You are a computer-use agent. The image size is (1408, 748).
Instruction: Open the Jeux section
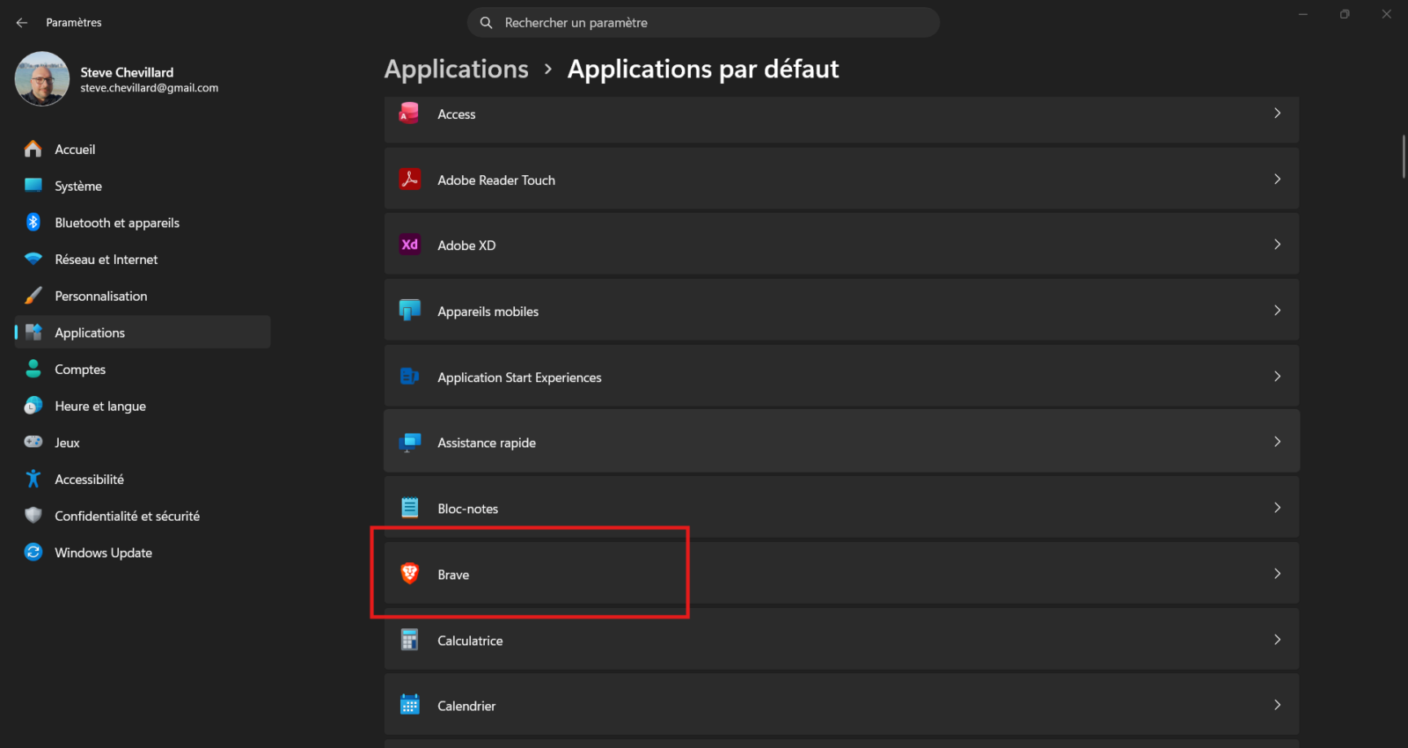tap(143, 443)
